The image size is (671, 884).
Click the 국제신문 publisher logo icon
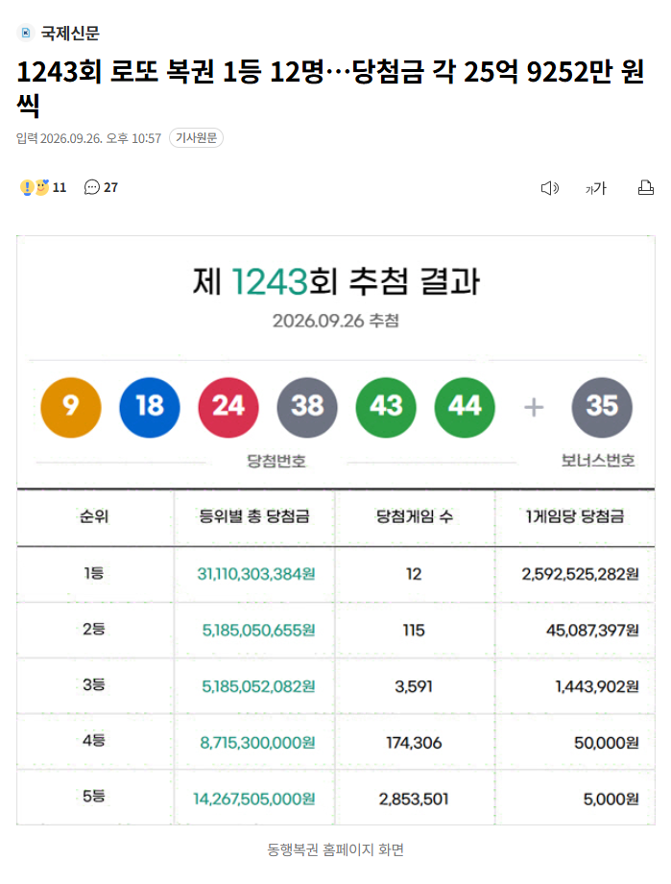(x=25, y=34)
